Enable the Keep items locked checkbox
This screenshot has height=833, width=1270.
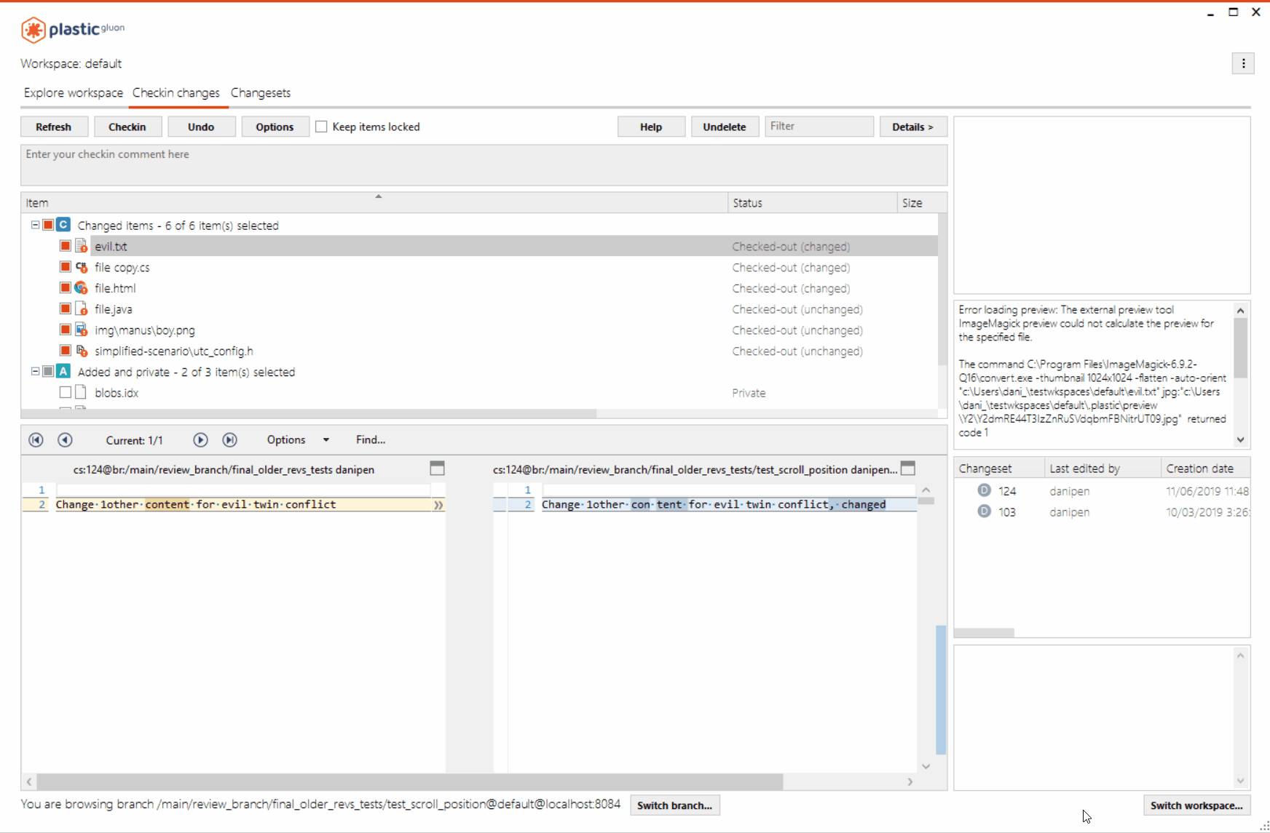coord(321,126)
